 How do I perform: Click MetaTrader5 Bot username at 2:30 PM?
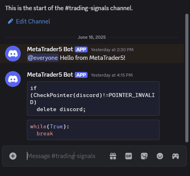coord(50,49)
